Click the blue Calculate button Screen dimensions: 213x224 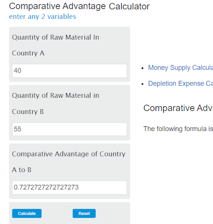pos(27,214)
